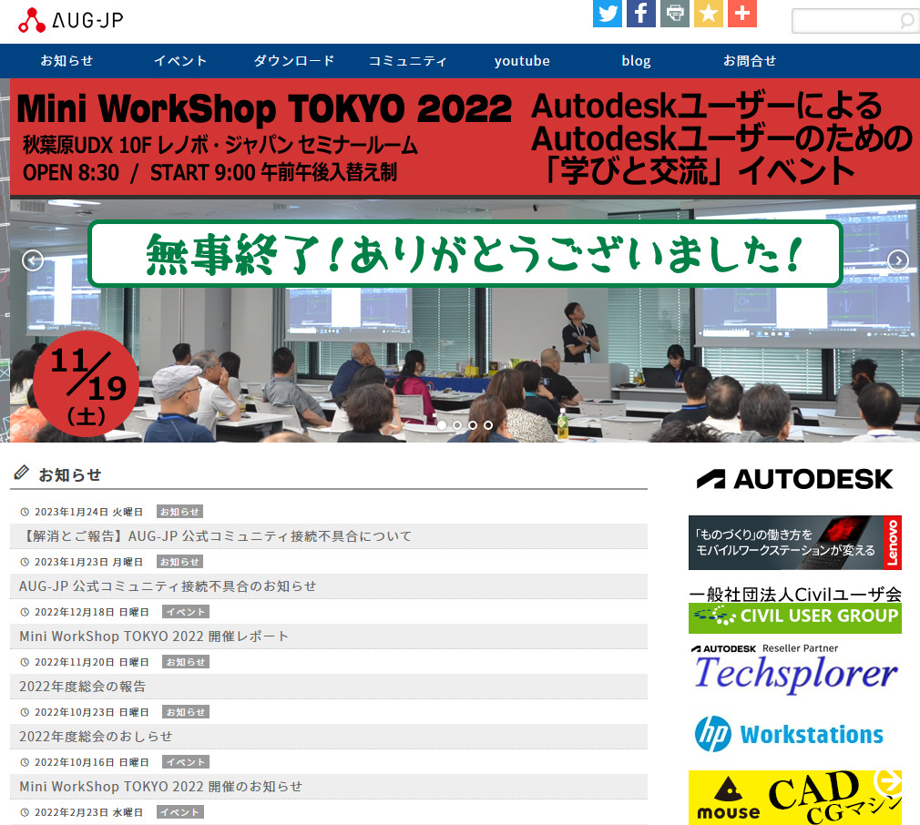Click お知らせ tag on 2023年1月24日 entry
Image resolution: width=920 pixels, height=825 pixels.
click(180, 512)
